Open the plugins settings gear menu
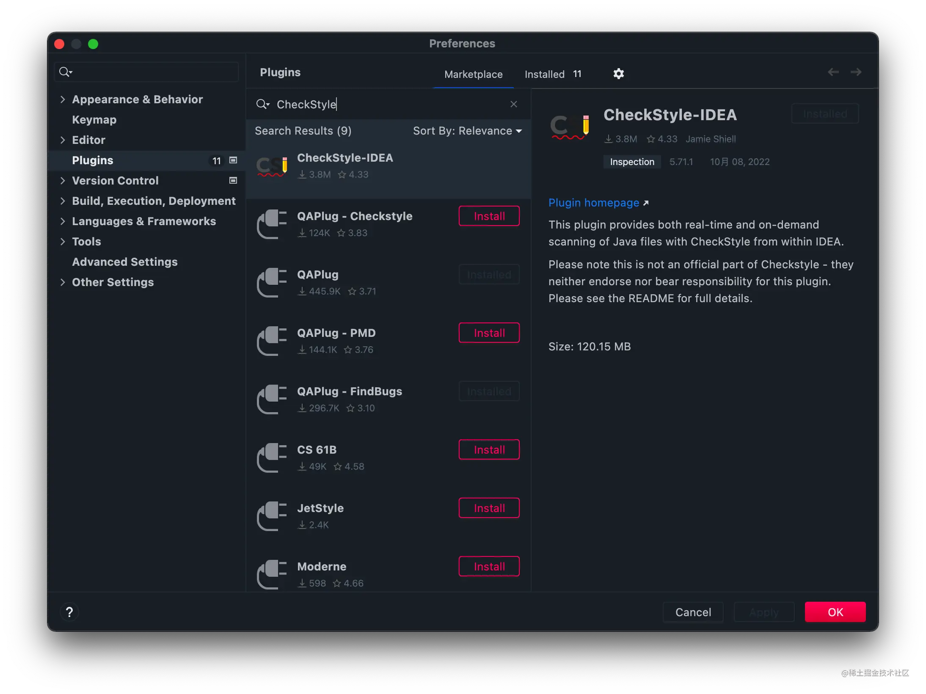 [x=618, y=74]
